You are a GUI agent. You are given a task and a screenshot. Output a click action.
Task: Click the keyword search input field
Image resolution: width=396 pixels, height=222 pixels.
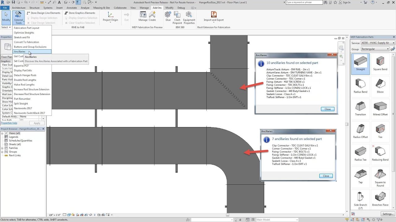pyautogui.click(x=305, y=2)
